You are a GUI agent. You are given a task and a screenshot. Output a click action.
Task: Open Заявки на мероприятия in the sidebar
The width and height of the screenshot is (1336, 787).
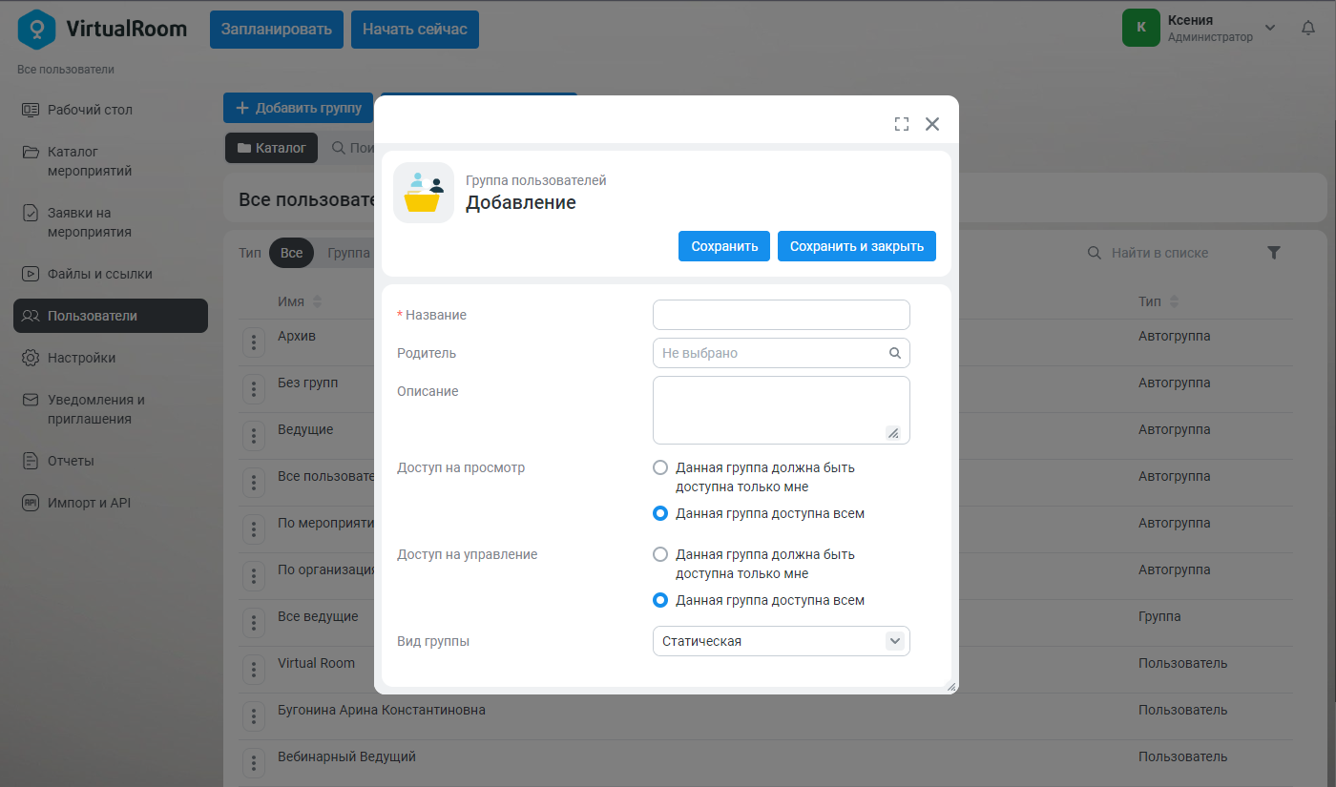[111, 222]
